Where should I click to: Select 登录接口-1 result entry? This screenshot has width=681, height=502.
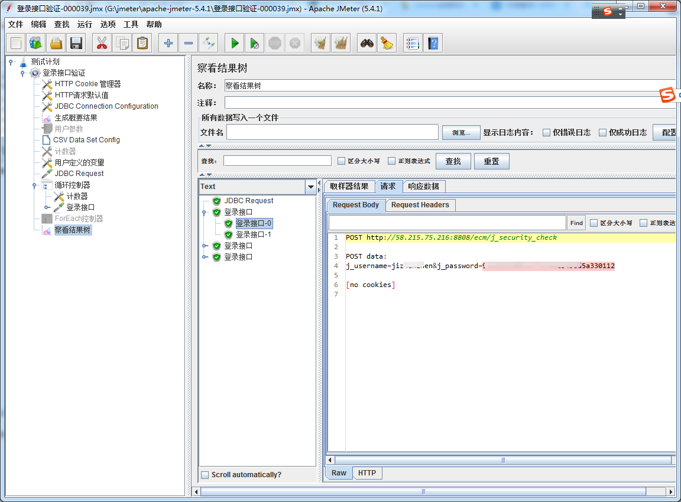(x=253, y=234)
